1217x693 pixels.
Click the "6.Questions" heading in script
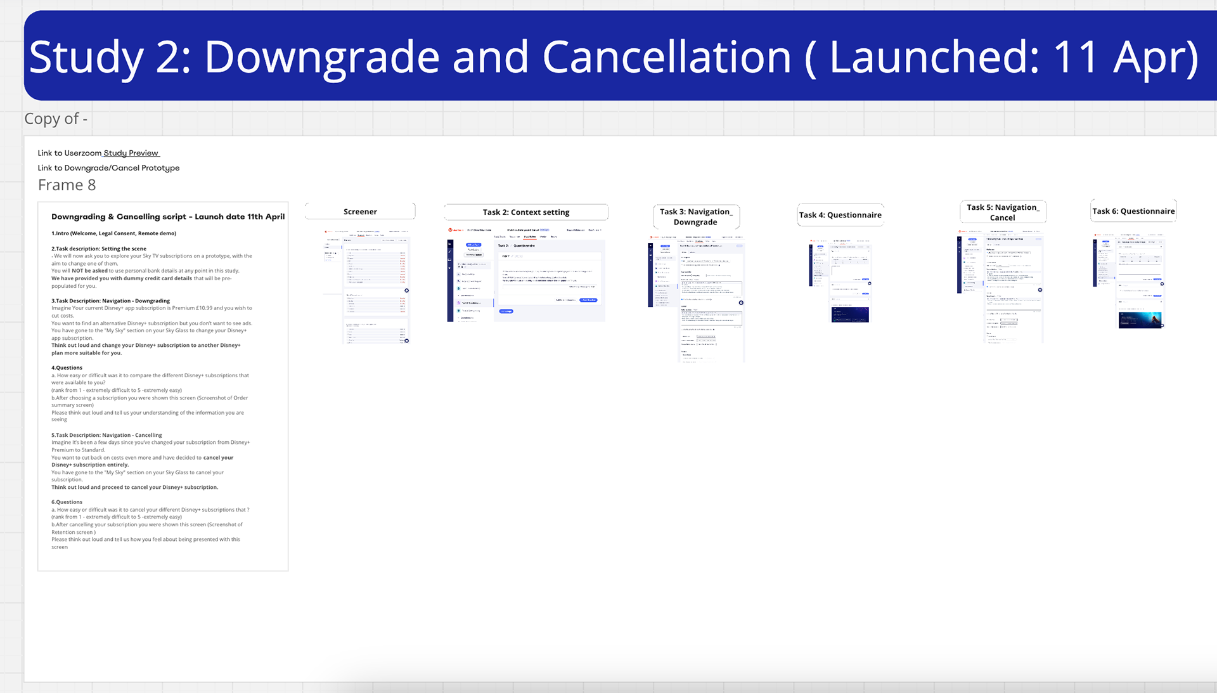[x=67, y=502]
